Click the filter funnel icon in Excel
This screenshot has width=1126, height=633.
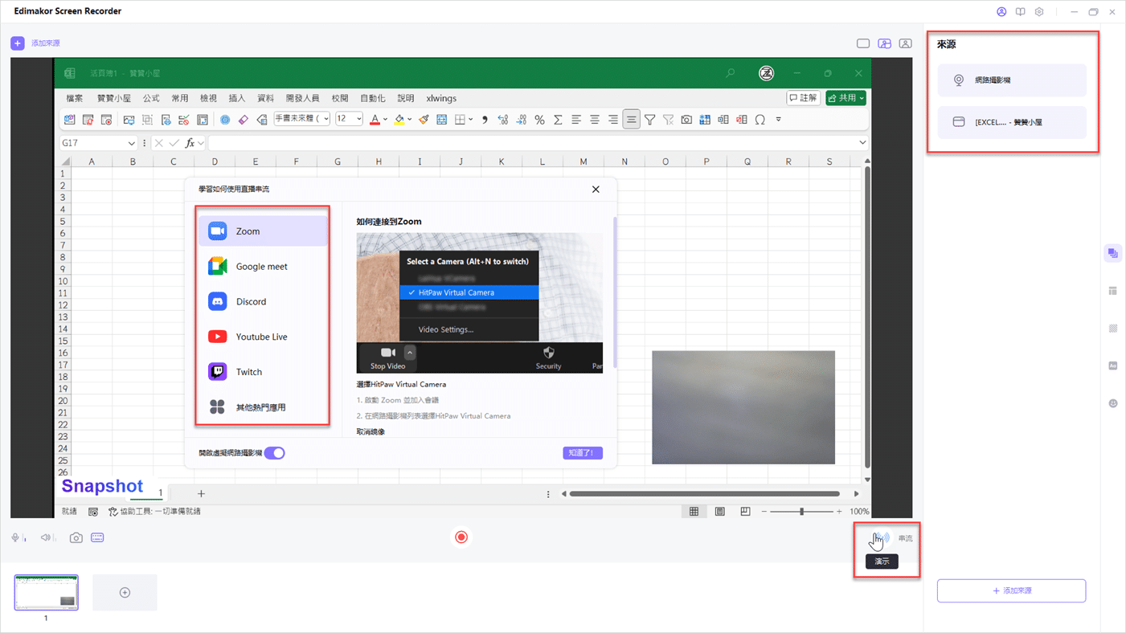[x=649, y=120]
